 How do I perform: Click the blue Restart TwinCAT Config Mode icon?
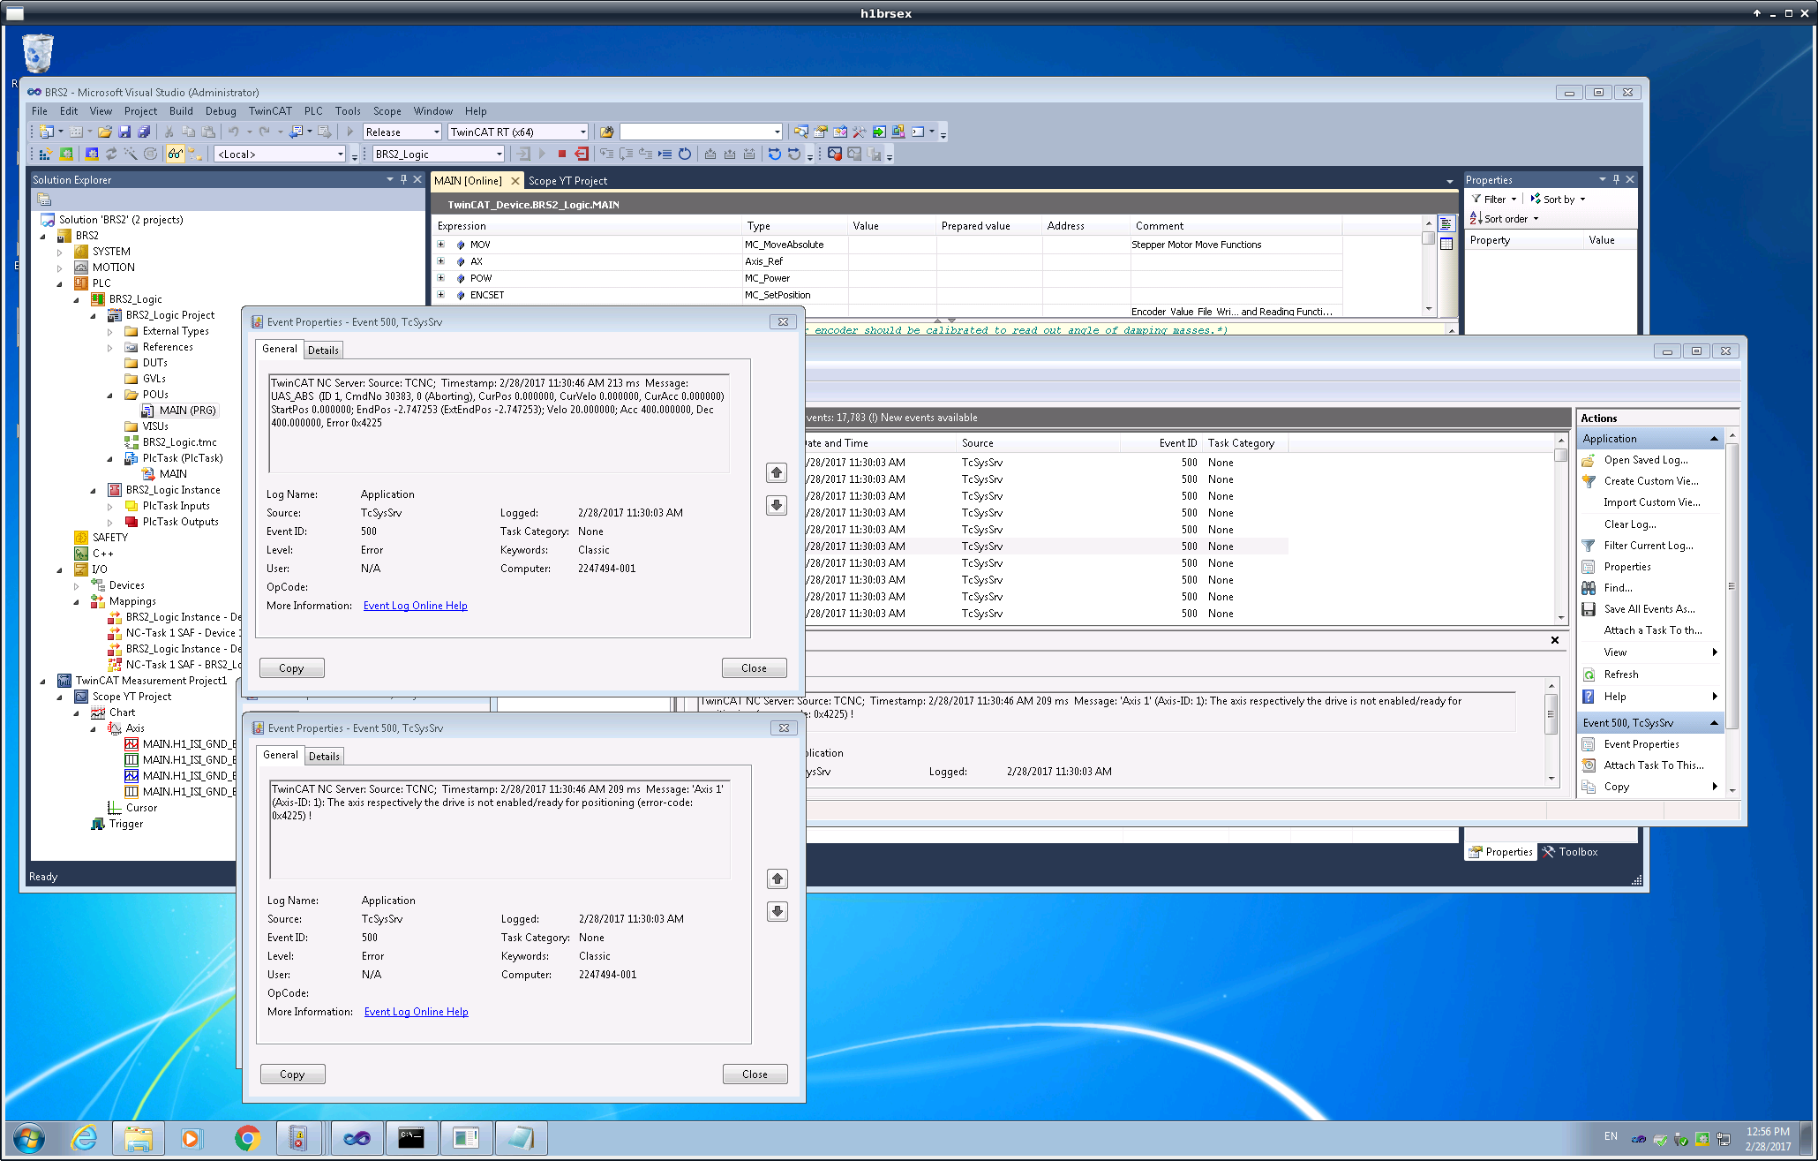click(91, 155)
